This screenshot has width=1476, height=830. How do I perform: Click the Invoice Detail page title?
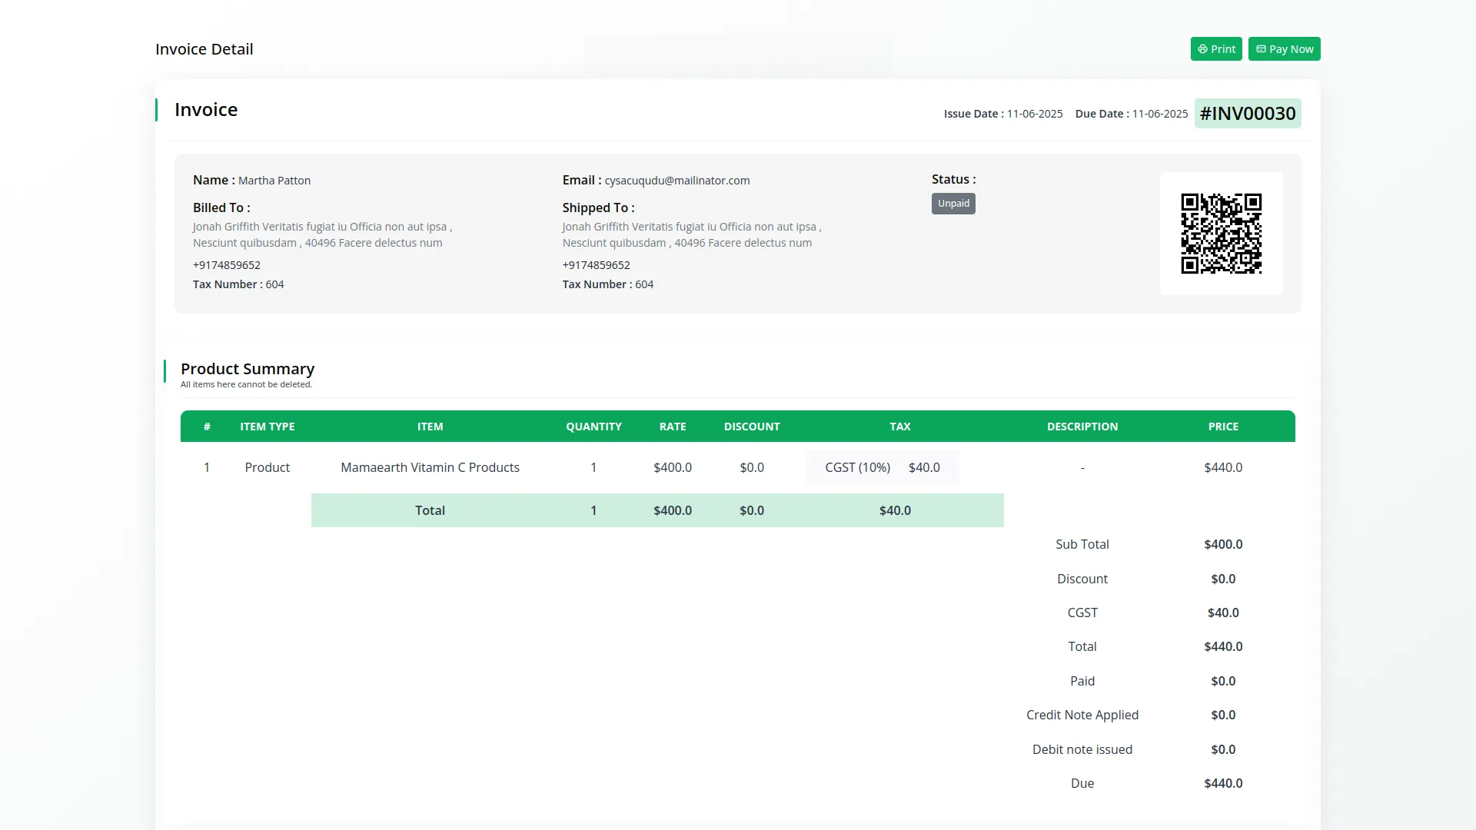pos(204,49)
